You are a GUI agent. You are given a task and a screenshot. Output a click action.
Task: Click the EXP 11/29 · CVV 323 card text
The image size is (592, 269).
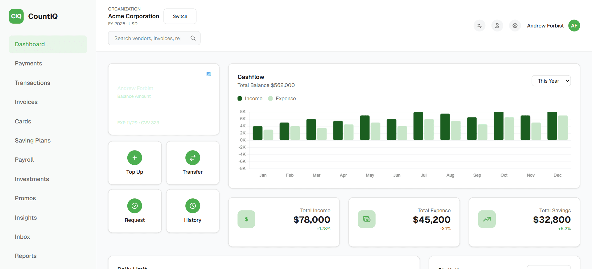pos(138,123)
